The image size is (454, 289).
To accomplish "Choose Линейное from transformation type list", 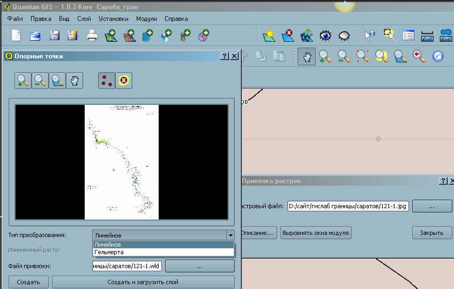I will (108, 245).
